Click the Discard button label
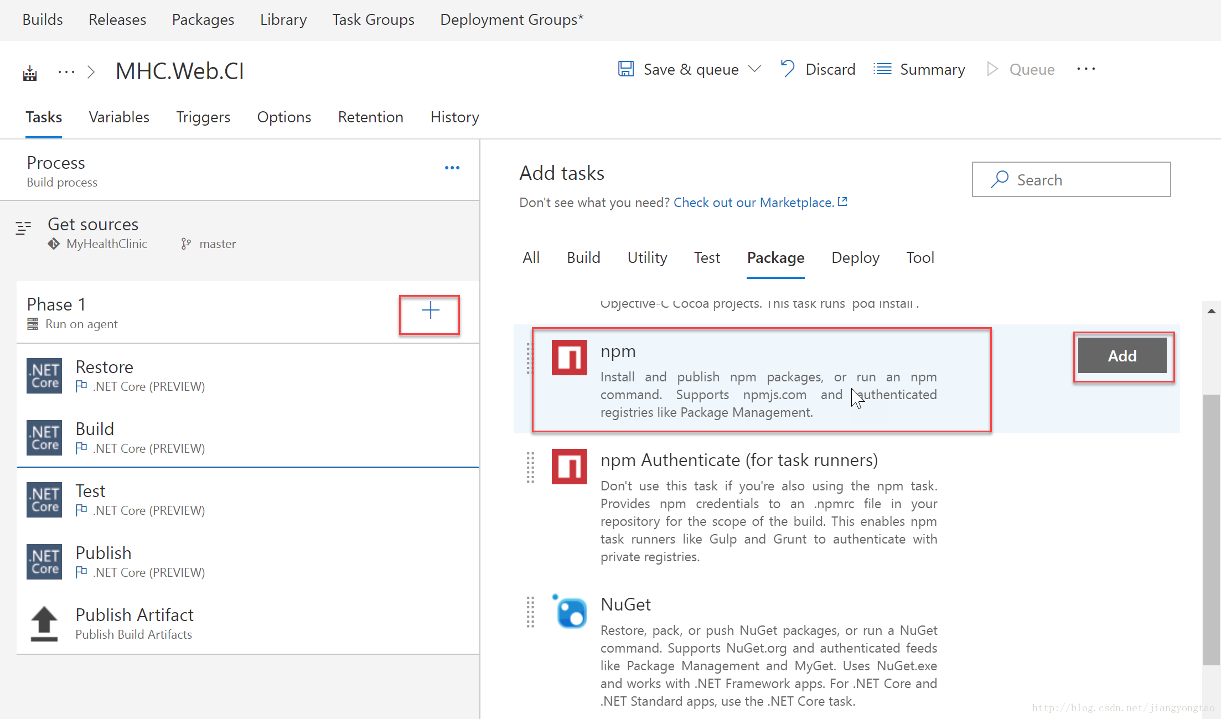The image size is (1221, 719). tap(830, 69)
